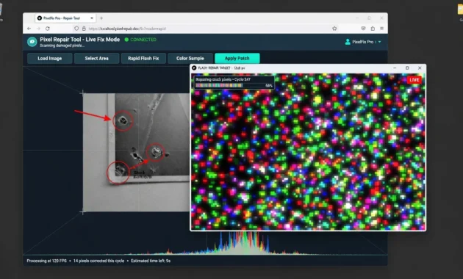Maximize the Flash Repair Target window

tap(407, 68)
